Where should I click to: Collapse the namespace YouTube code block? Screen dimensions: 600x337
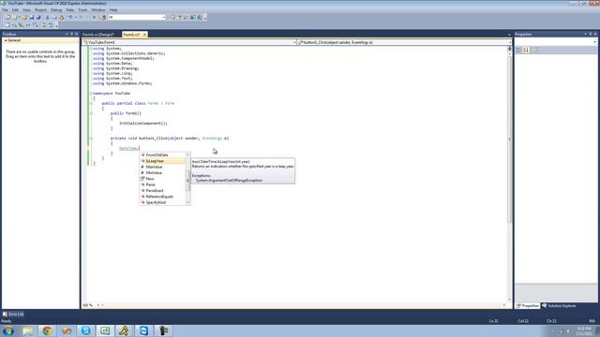(91, 94)
